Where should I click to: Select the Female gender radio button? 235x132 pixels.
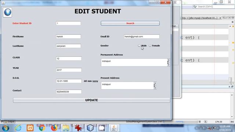[x=150, y=45]
